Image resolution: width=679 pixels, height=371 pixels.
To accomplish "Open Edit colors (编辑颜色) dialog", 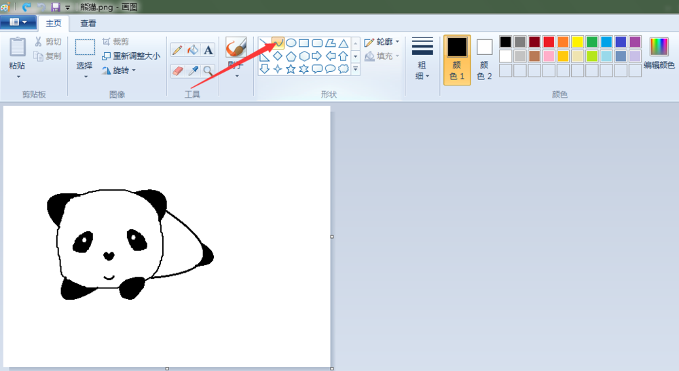I will 659,54.
